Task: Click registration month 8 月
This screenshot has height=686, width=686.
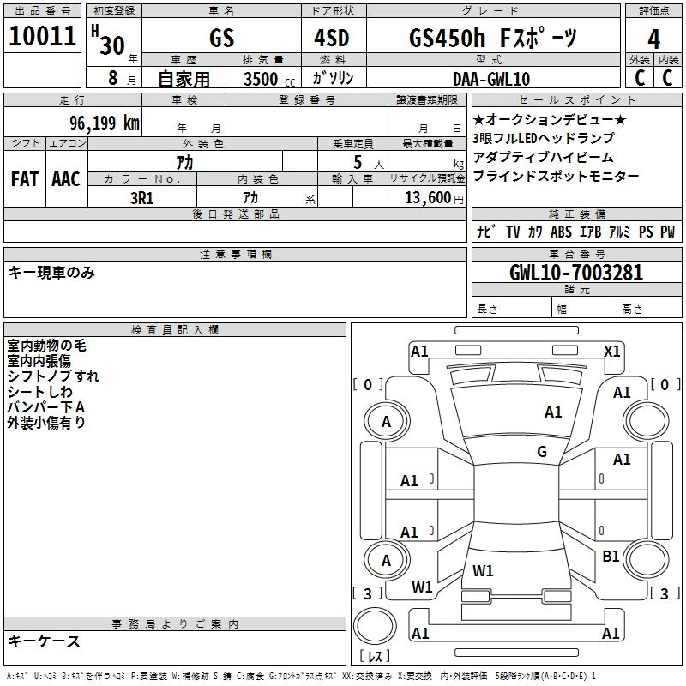Action: click(122, 78)
